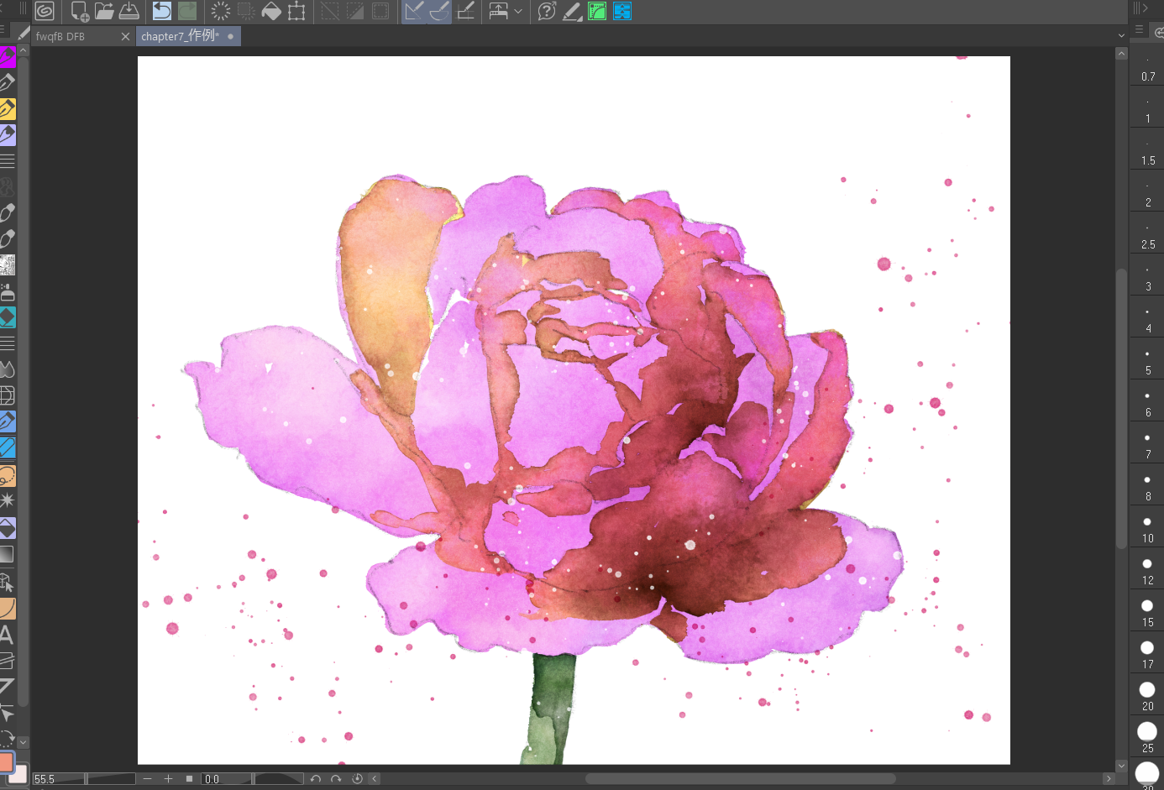Screen dimensions: 1164x790
Task: Rotate canvas right with clockwise arrow
Action: tap(336, 779)
